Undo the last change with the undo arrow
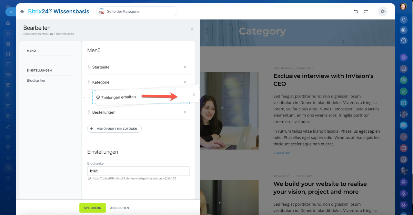This screenshot has width=413, height=215. [x=356, y=11]
